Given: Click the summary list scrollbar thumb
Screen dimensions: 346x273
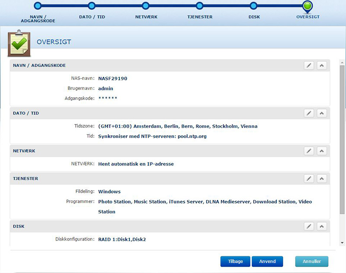Looking at the screenshot, I should pos(342,140).
